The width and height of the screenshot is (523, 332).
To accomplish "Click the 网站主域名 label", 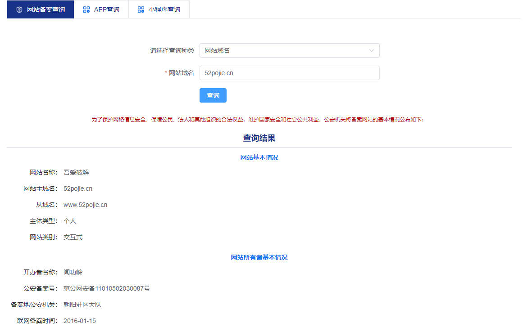I will tap(41, 188).
